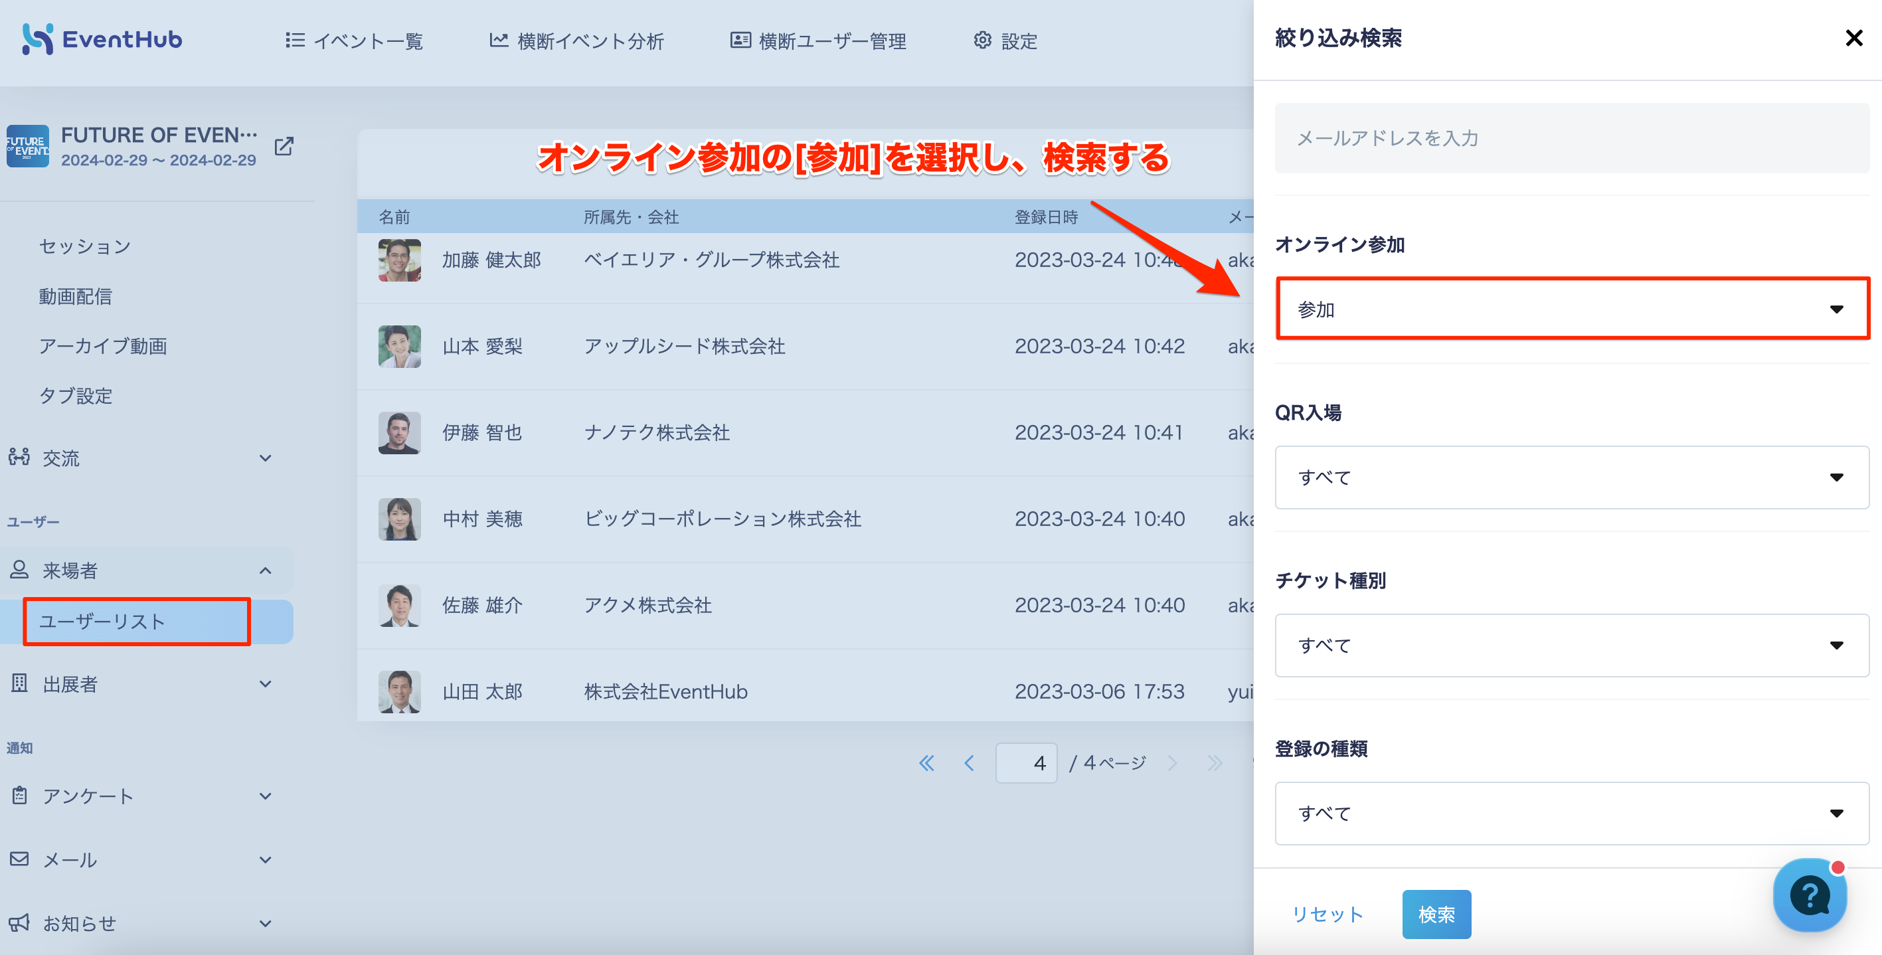Close the 絞り込み検索 panel
The height and width of the screenshot is (955, 1882).
pos(1853,38)
